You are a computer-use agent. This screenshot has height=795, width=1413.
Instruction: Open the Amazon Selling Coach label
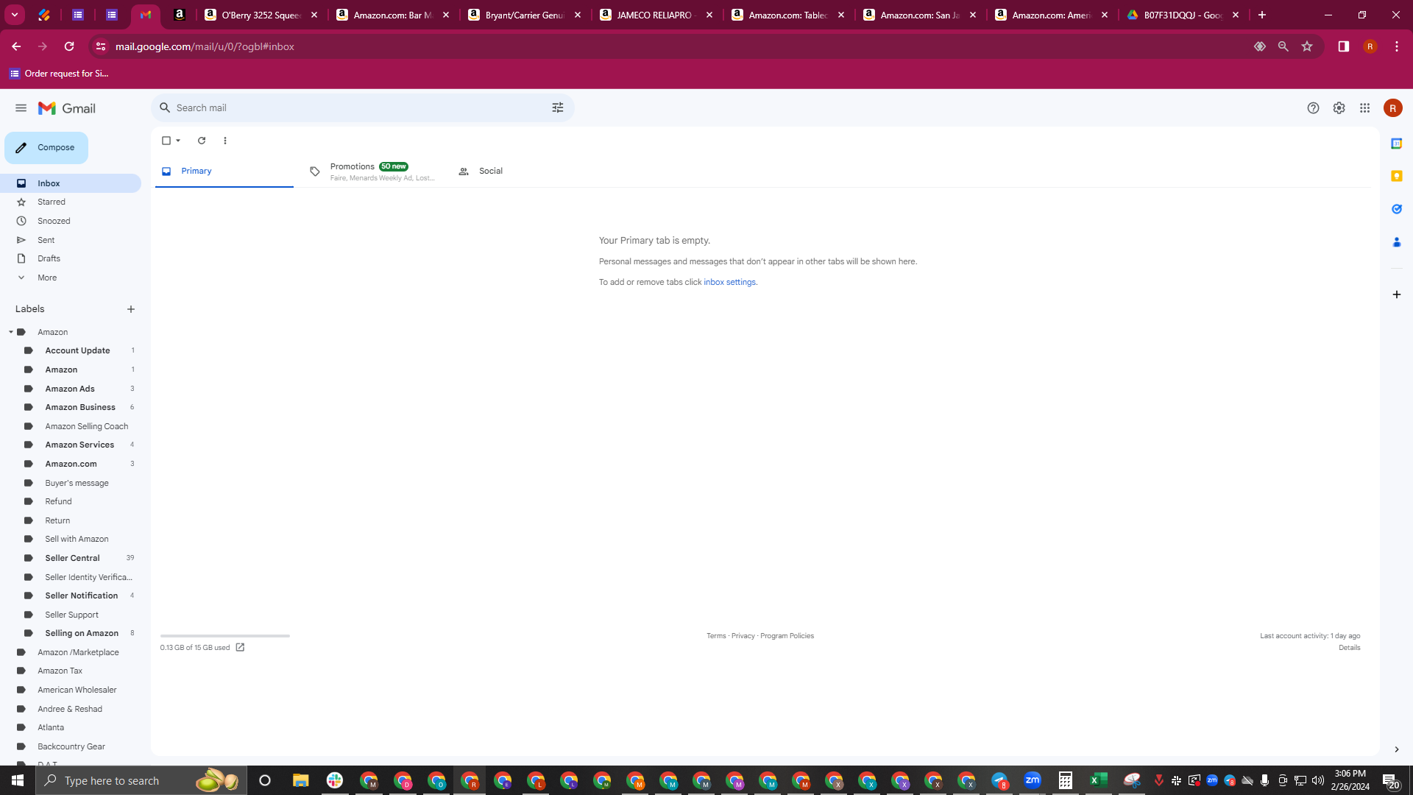[x=86, y=427]
